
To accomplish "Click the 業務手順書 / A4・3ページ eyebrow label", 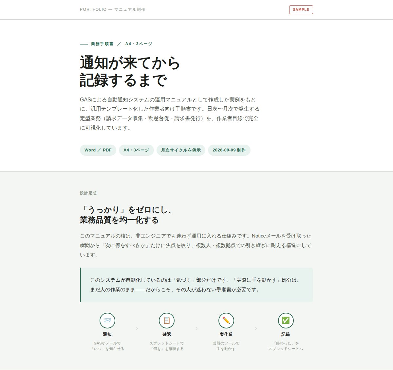I will (x=116, y=44).
